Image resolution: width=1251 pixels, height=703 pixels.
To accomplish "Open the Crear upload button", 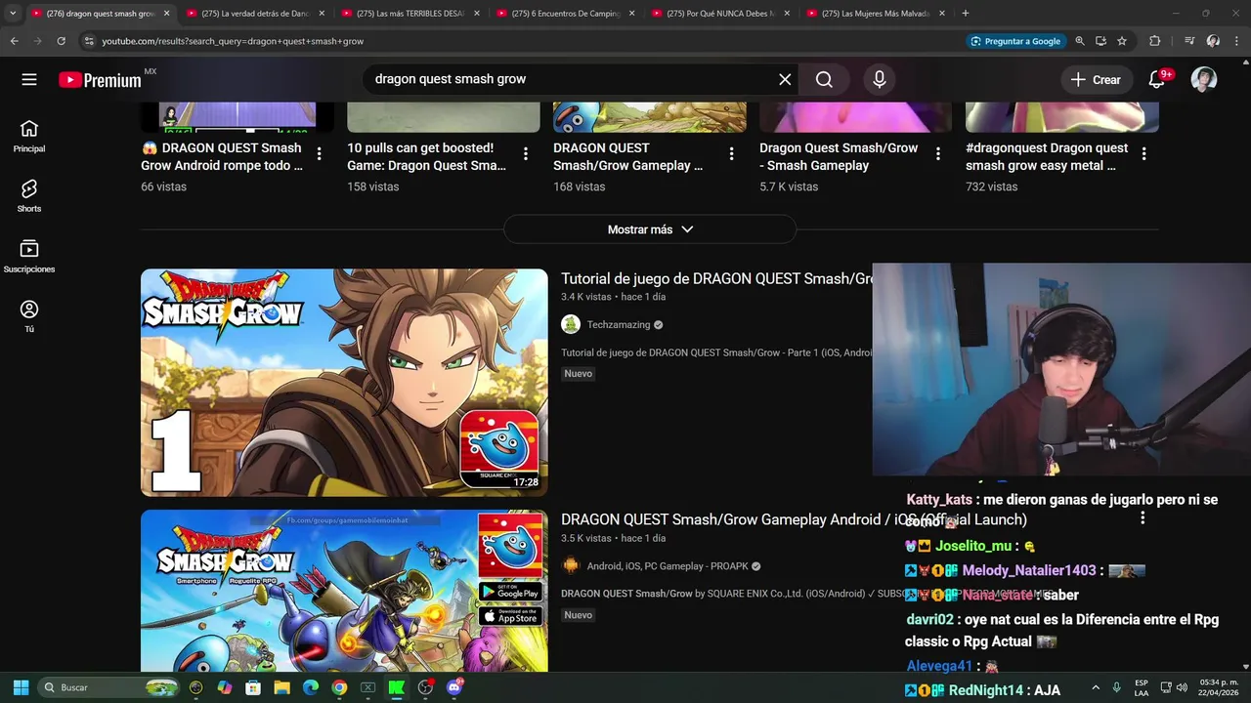I will (x=1096, y=79).
